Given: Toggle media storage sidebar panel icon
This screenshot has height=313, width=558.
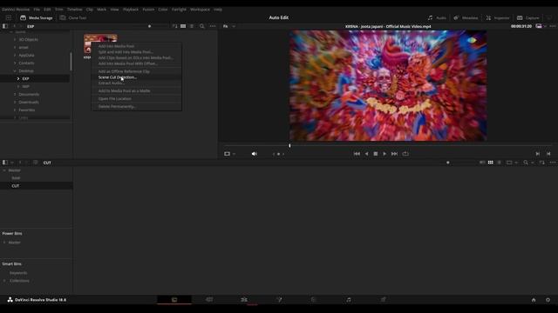Looking at the screenshot, I should 5,26.
